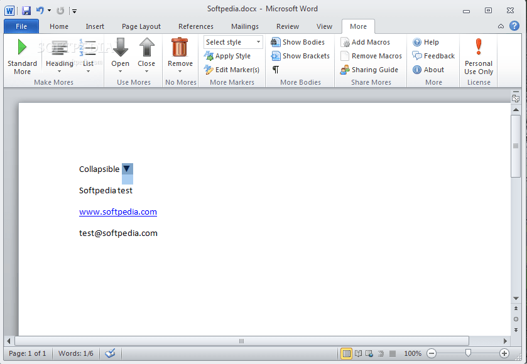The image size is (527, 364).
Task: Go to next page double arrow
Action: 516,330
